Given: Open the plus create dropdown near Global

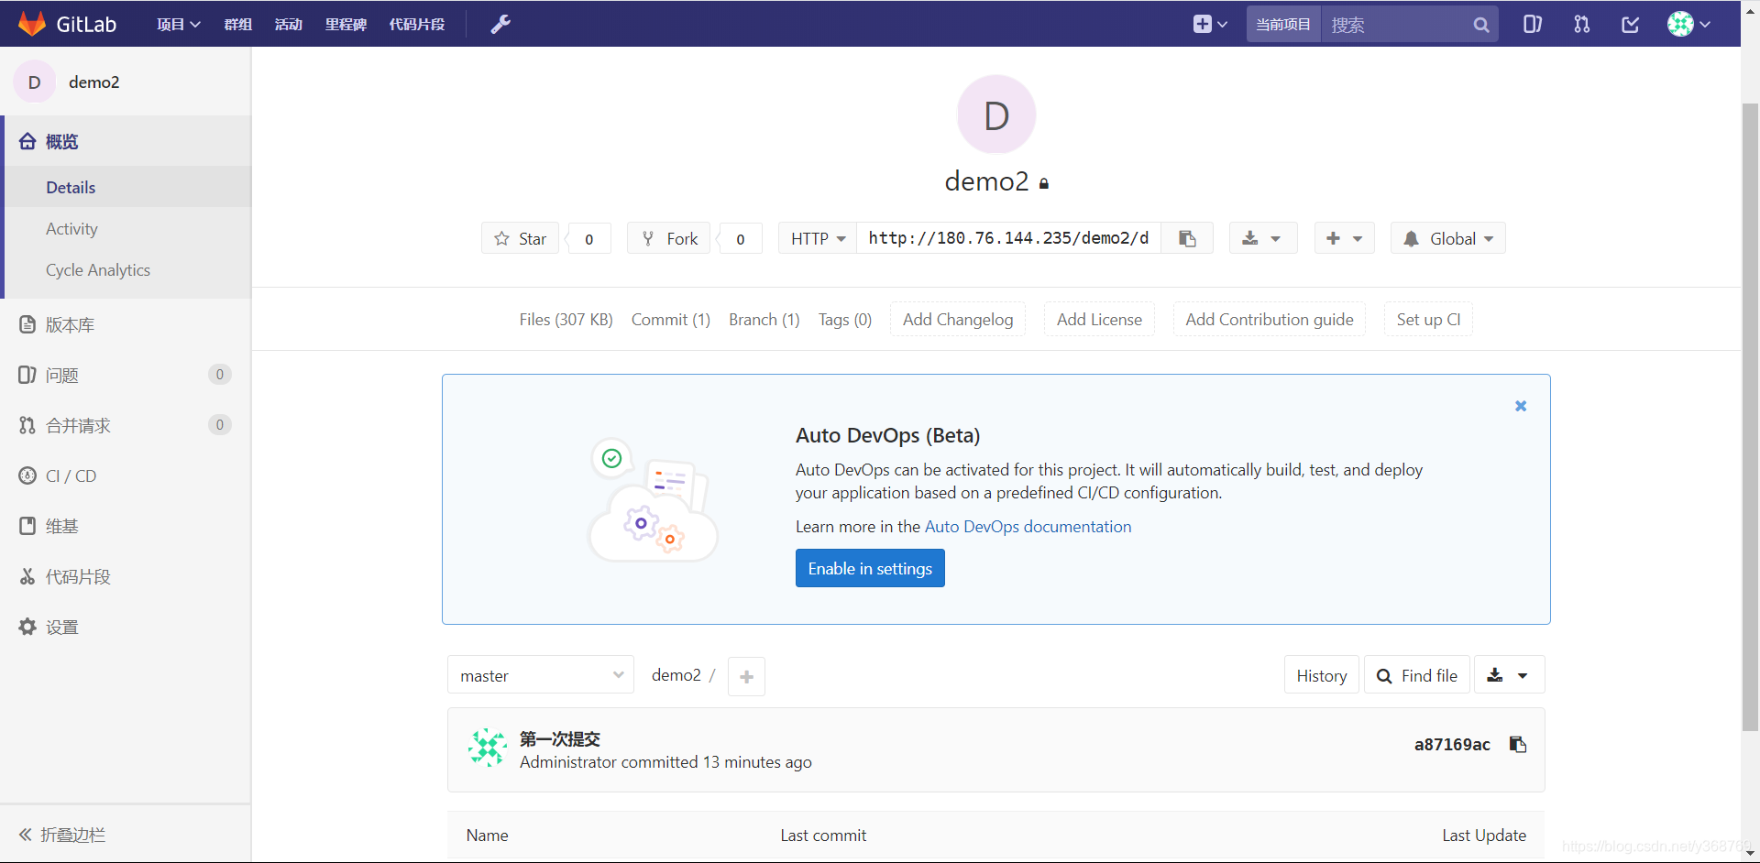Looking at the screenshot, I should click(x=1344, y=238).
